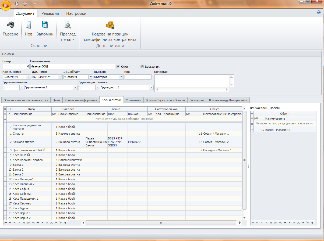Screen dimensions: 324x241
Task: Click the horizontal scrollbar right arrow of the grid
Action: point(240,223)
